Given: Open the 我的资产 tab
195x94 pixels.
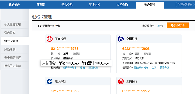Looking at the screenshot, I should (x=14, y=5).
